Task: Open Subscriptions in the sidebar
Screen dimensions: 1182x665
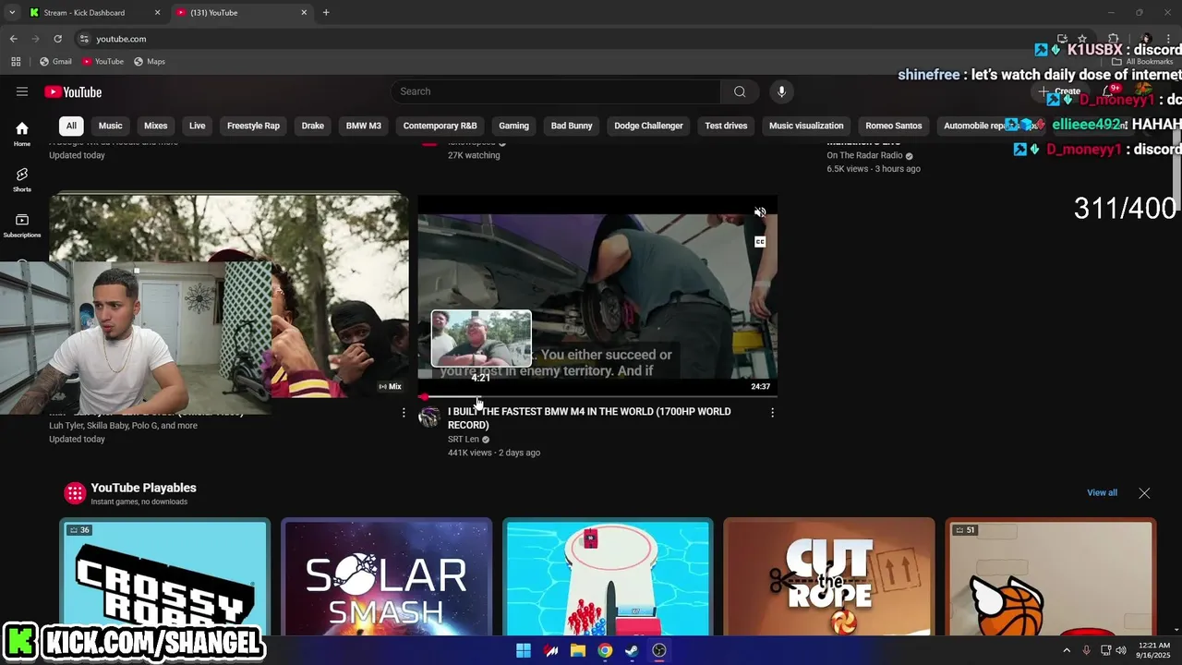Action: [x=22, y=225]
